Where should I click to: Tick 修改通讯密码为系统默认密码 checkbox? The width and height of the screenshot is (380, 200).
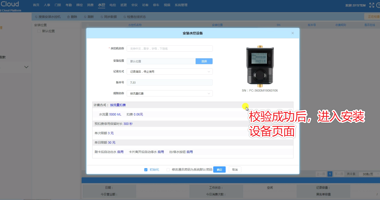pos(168,170)
